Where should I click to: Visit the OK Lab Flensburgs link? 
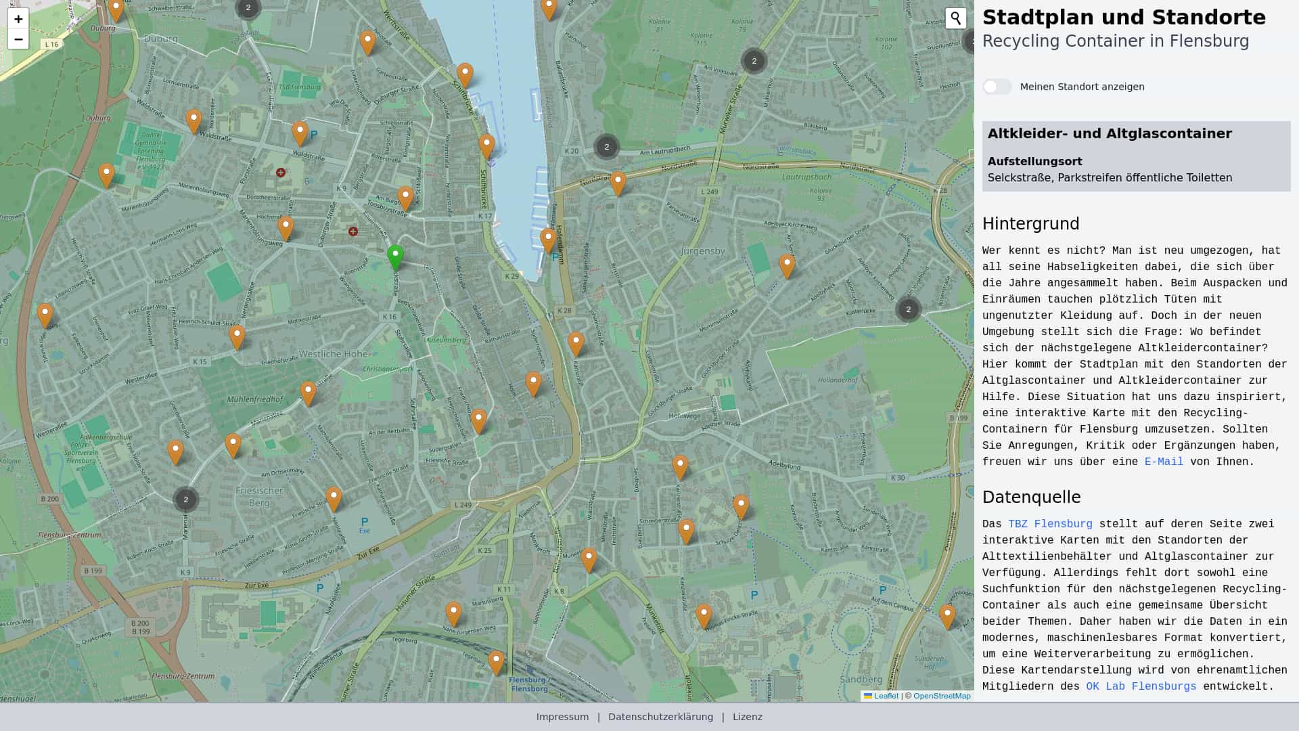[1141, 686]
